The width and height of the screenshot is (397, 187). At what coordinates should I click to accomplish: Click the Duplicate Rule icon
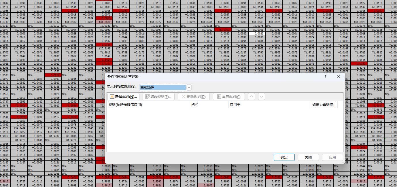click(x=219, y=97)
